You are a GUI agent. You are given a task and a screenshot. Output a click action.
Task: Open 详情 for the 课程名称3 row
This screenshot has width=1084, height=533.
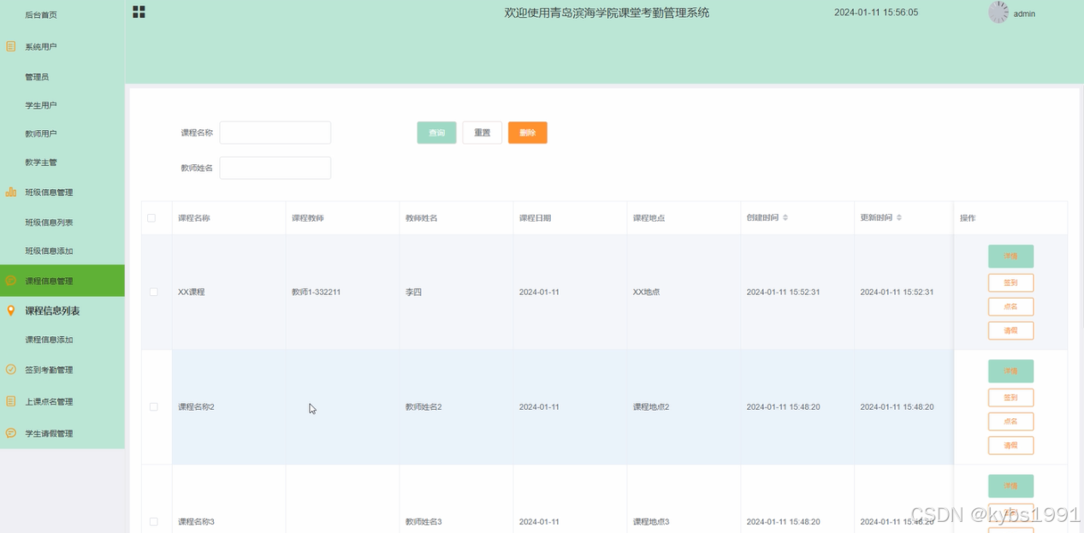(1010, 486)
